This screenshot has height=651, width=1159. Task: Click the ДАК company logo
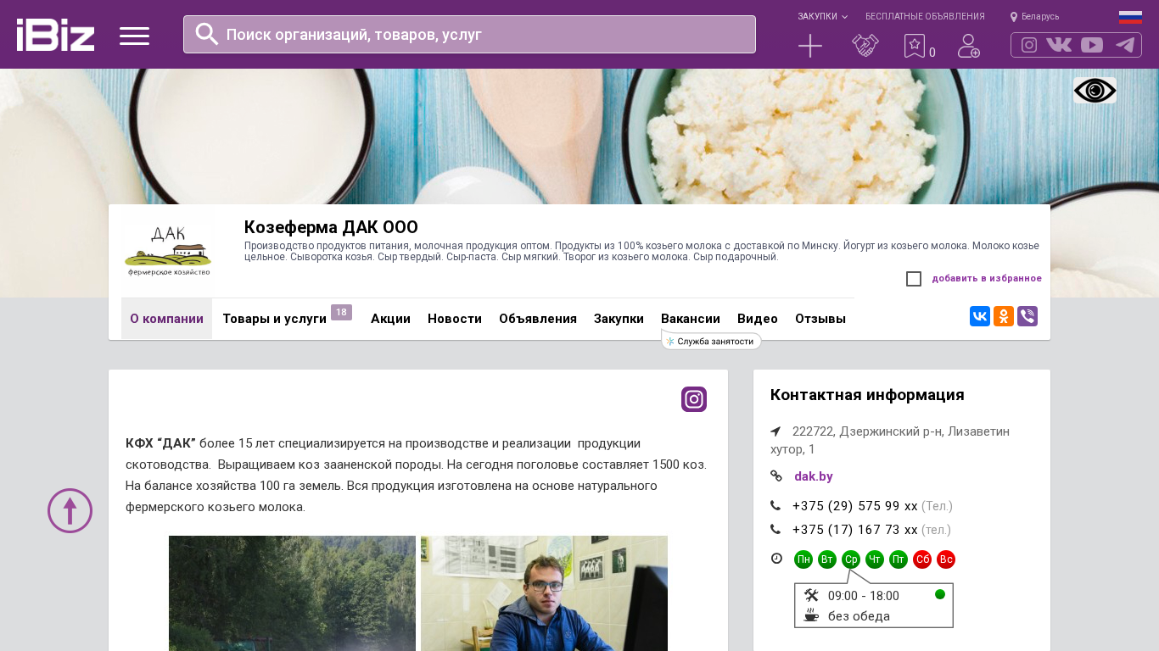point(168,251)
